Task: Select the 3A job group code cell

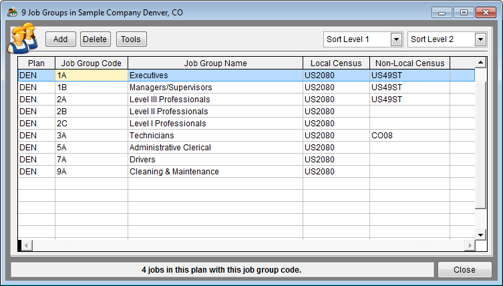Action: (x=92, y=136)
